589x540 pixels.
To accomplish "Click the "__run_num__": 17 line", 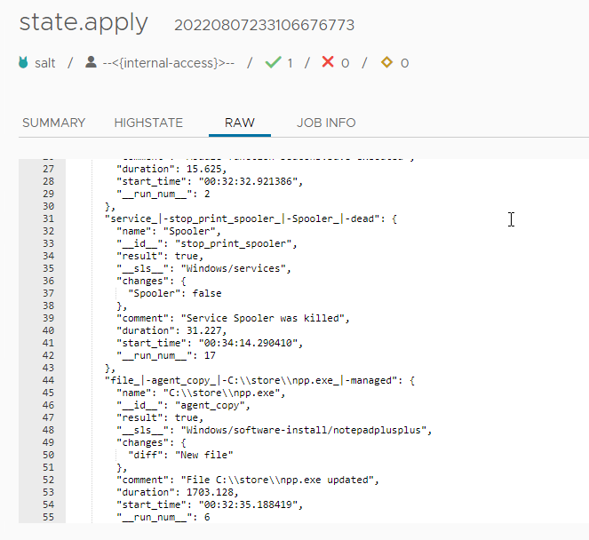I will coord(166,355).
